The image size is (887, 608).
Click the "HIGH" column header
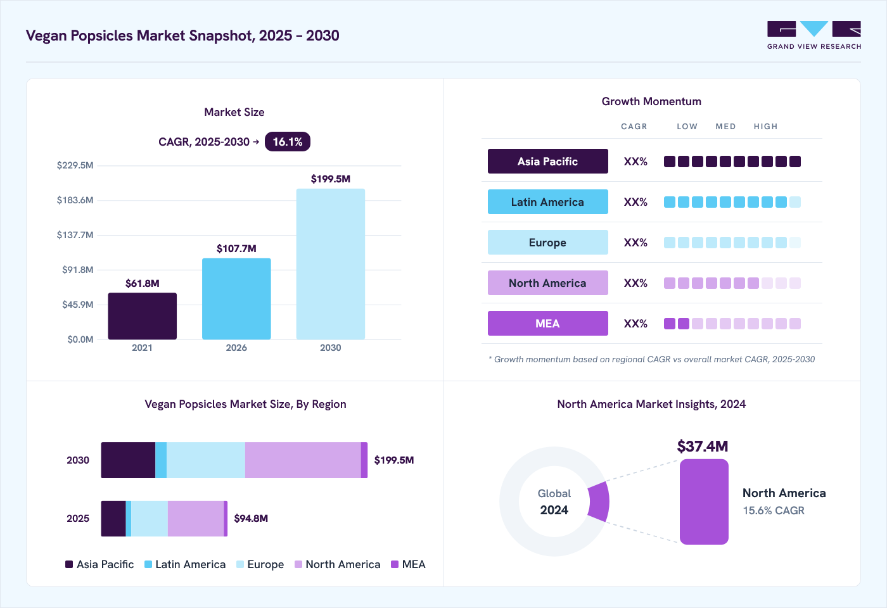click(765, 127)
